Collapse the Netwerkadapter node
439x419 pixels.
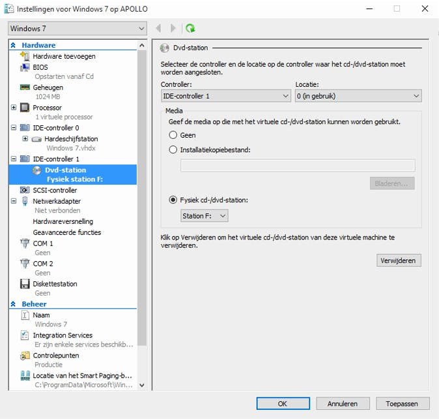point(14,201)
